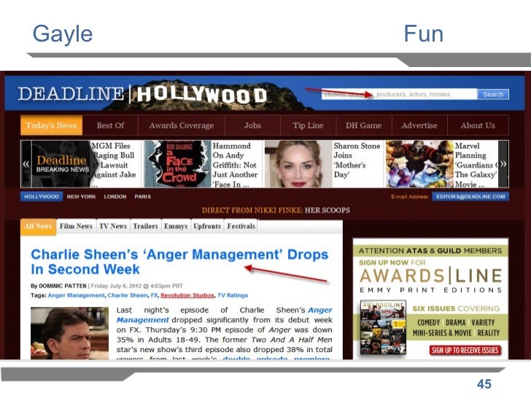Click the Search button
The image size is (531, 398).
click(x=493, y=94)
